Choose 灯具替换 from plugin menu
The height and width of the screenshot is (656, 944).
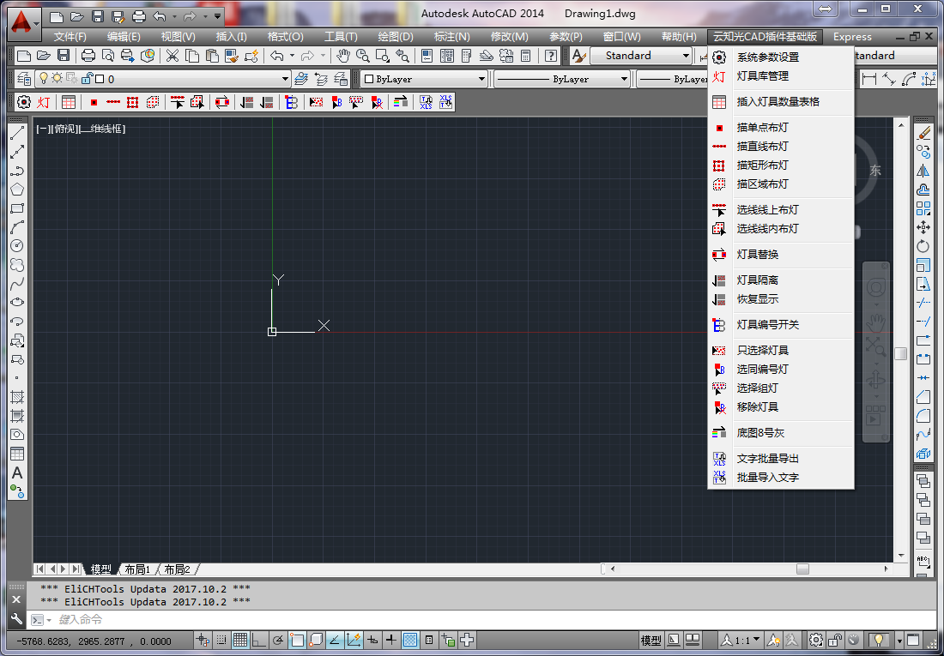(781, 255)
